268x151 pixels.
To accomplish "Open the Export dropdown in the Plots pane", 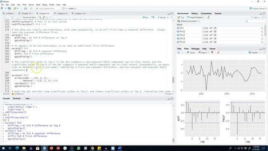I will [204, 52].
